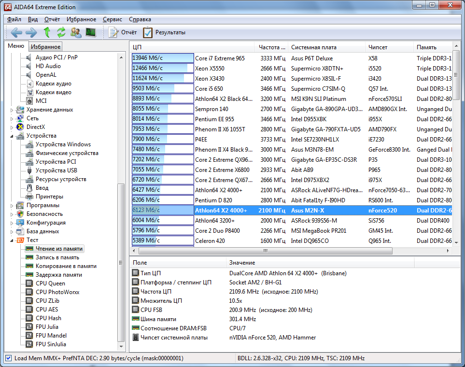Click the 8893 Мб/с result bar
Screen dimensions: 465x367
(x=163, y=99)
